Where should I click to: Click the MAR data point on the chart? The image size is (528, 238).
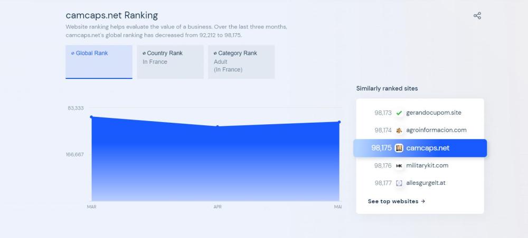click(91, 117)
